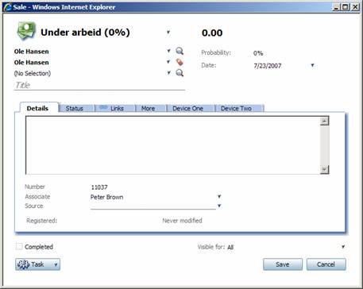Screen dimensions: 363x289
Task: Click the green sale money icon
Action: click(26, 31)
